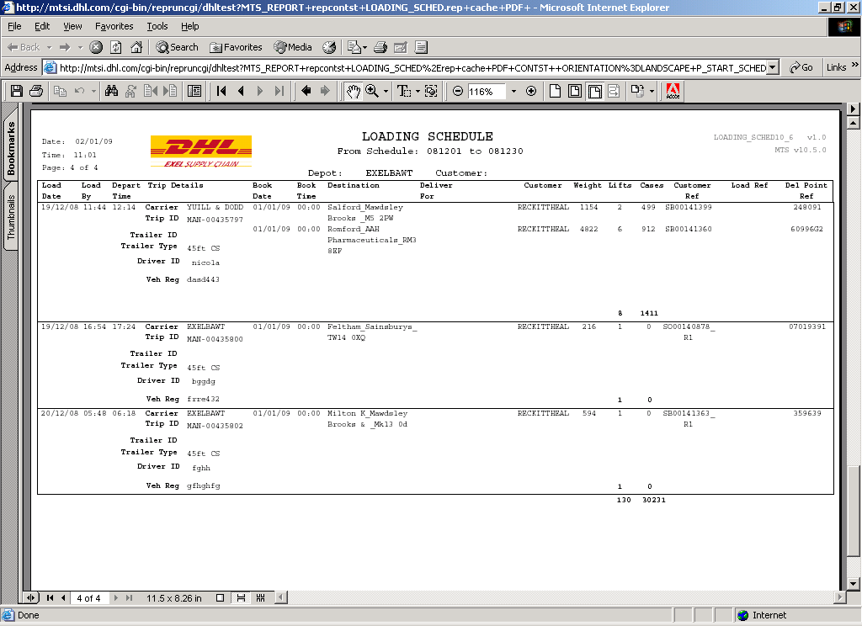Select single page layout in status bar
The height and width of the screenshot is (626, 862).
pyautogui.click(x=220, y=598)
